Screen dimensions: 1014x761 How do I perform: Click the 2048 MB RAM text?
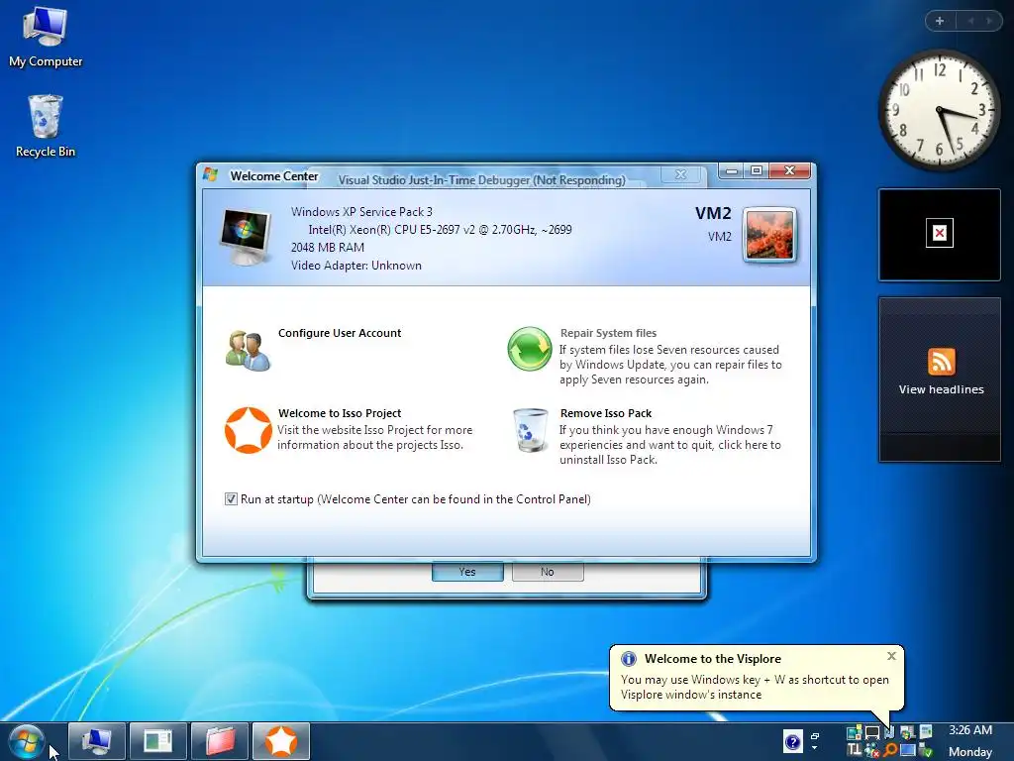pyautogui.click(x=327, y=247)
